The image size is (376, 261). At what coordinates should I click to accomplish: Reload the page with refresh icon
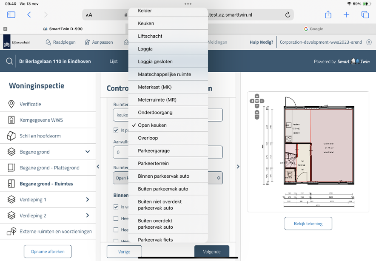point(288,15)
